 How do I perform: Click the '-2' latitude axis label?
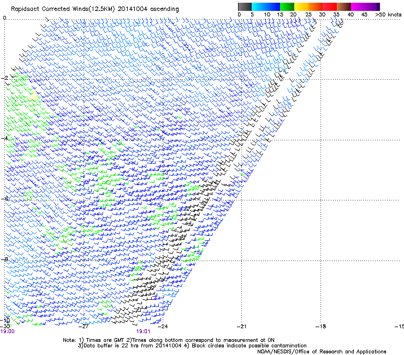click(x=4, y=78)
